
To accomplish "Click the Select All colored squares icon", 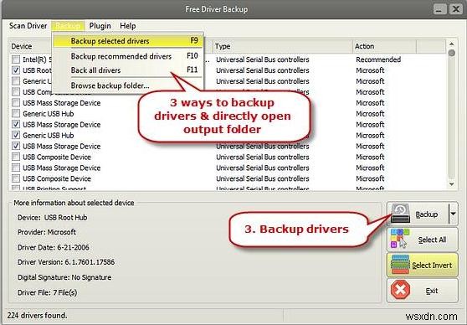I will pos(400,238).
